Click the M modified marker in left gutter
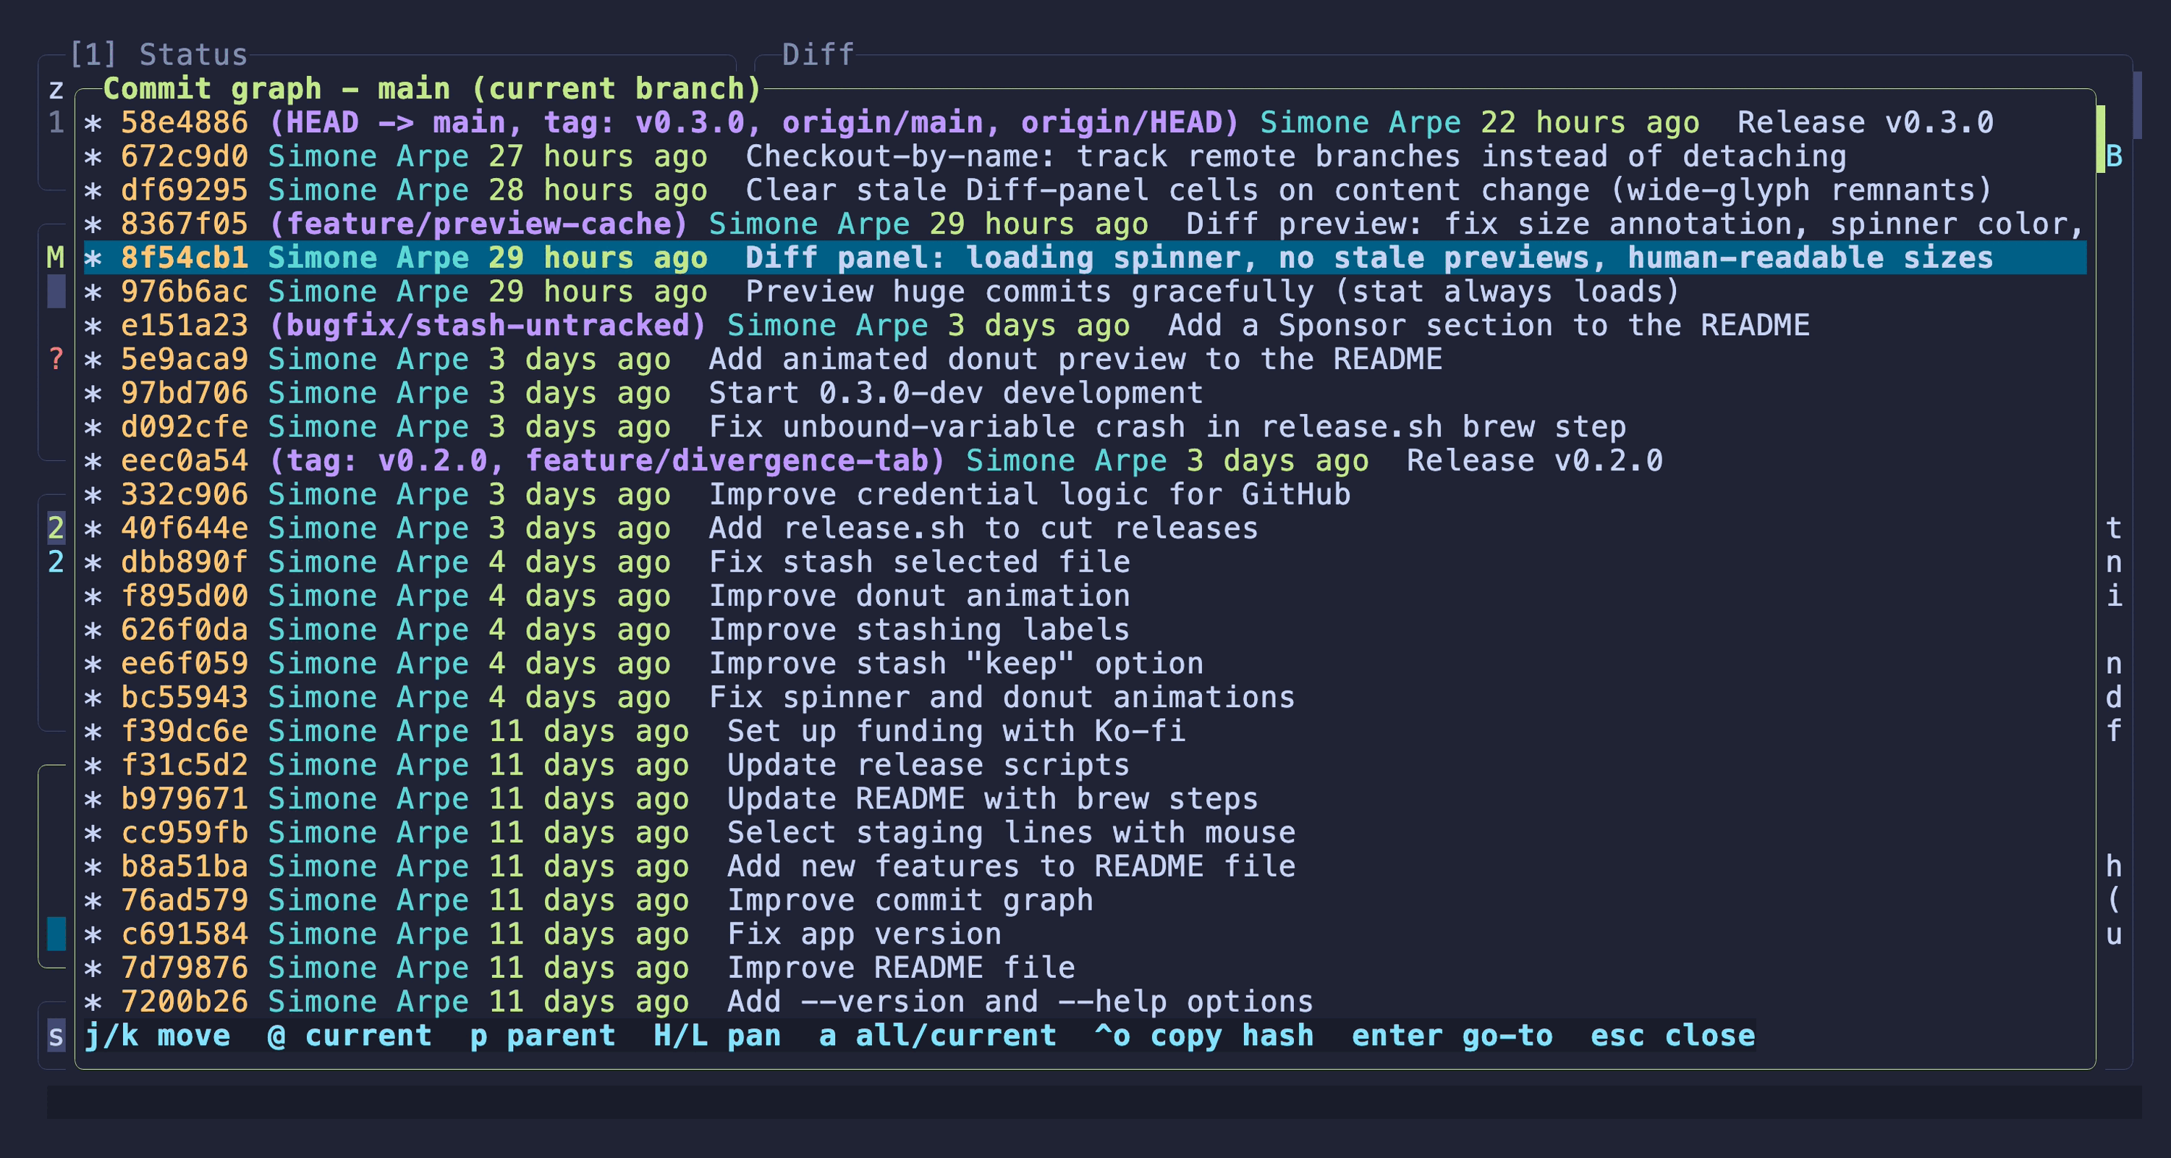 click(x=56, y=258)
